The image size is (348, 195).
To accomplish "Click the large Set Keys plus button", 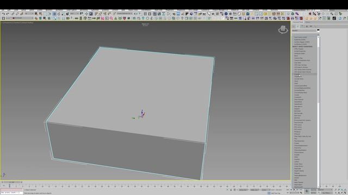I will [307, 191].
